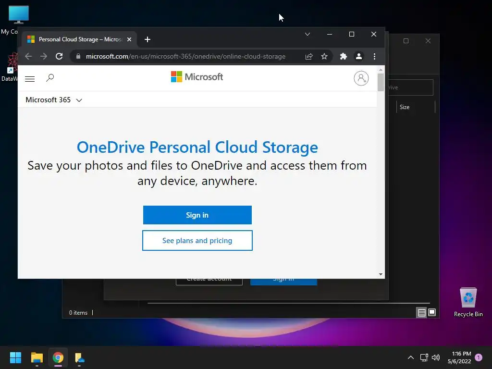This screenshot has height=369, width=492.
Task: Click the blue Sign in button
Action: [197, 215]
